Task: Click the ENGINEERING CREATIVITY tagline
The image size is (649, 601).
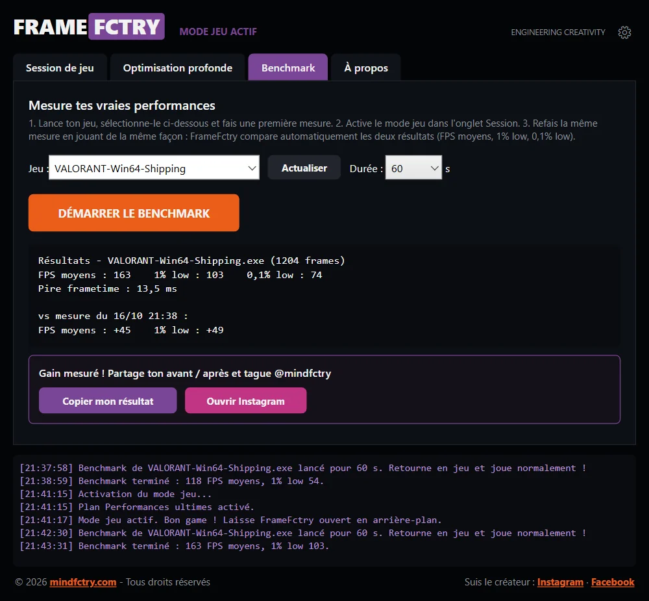Action: (x=558, y=32)
